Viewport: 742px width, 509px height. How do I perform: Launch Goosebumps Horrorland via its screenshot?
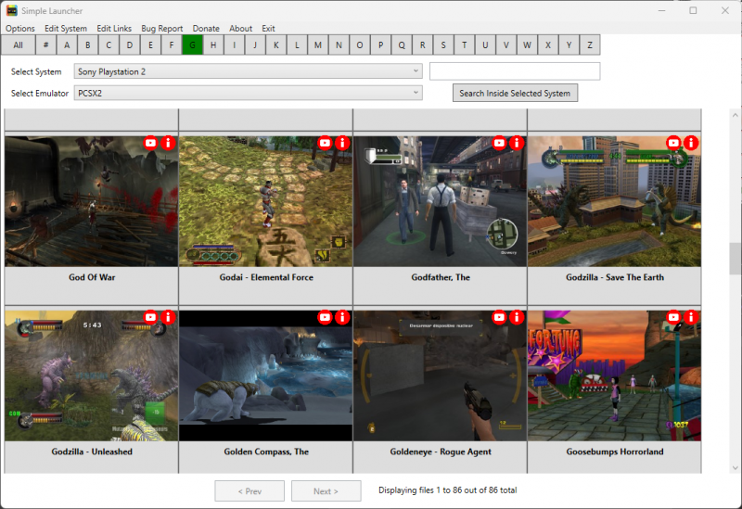614,376
